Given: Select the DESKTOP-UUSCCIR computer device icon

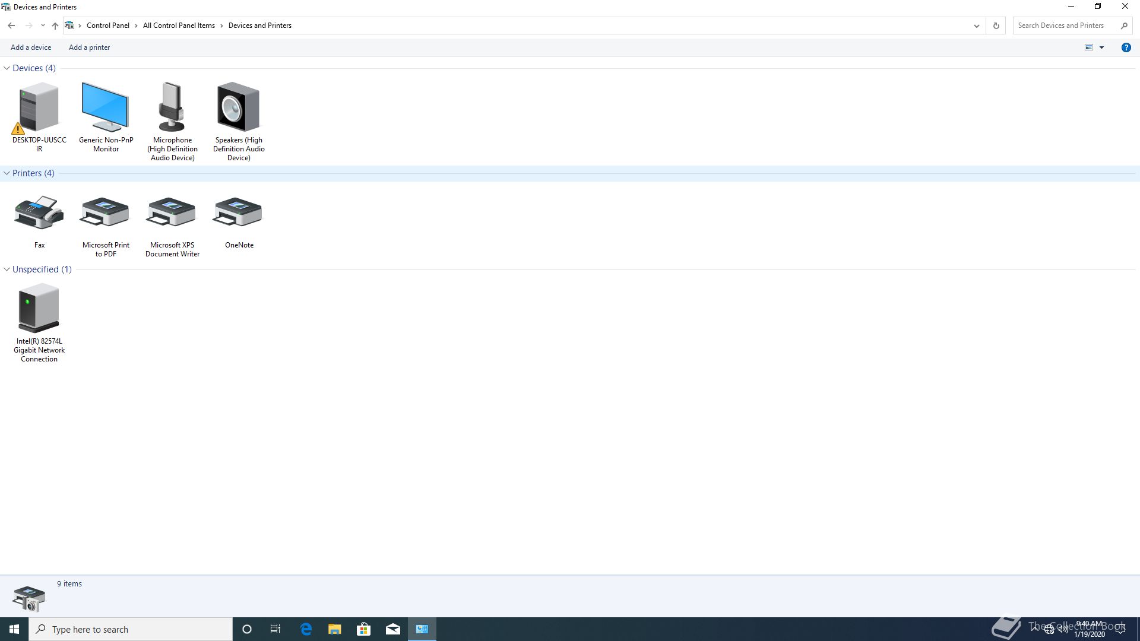Looking at the screenshot, I should tap(39, 108).
